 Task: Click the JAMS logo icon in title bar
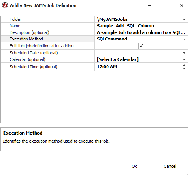click(x=5, y=5)
